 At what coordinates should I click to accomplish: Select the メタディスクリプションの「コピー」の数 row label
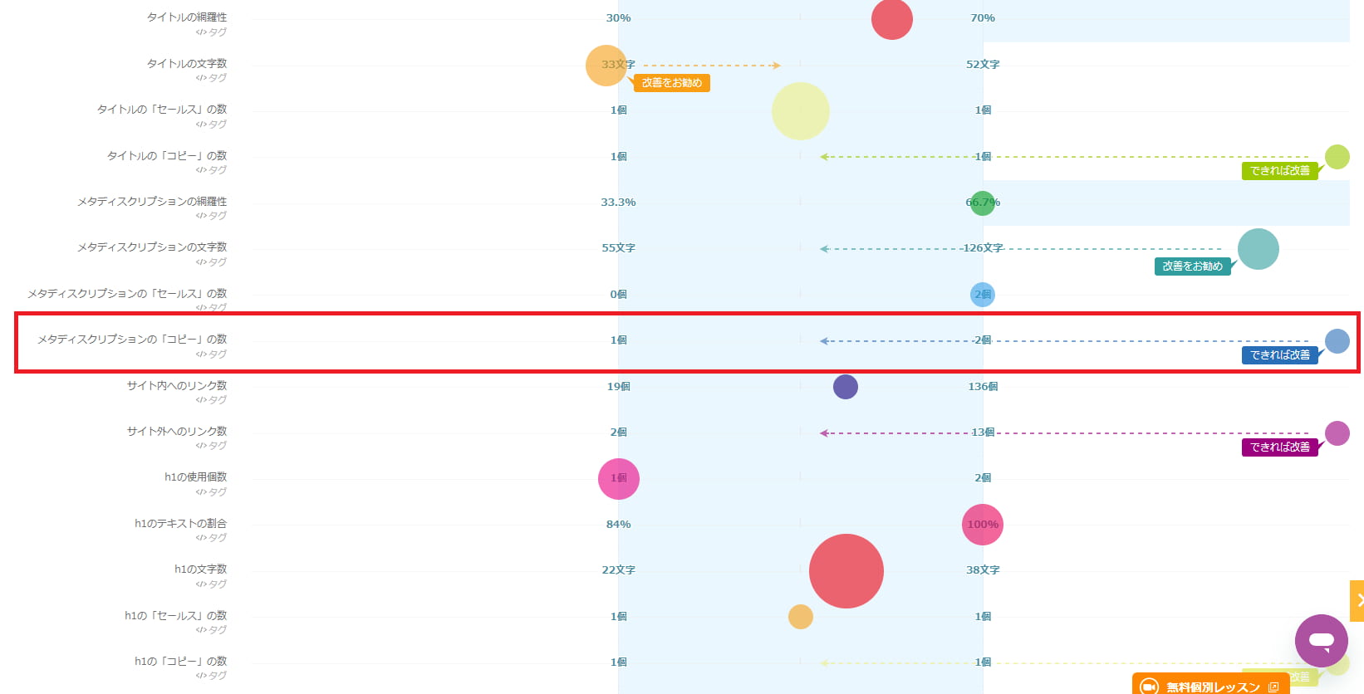(x=132, y=340)
